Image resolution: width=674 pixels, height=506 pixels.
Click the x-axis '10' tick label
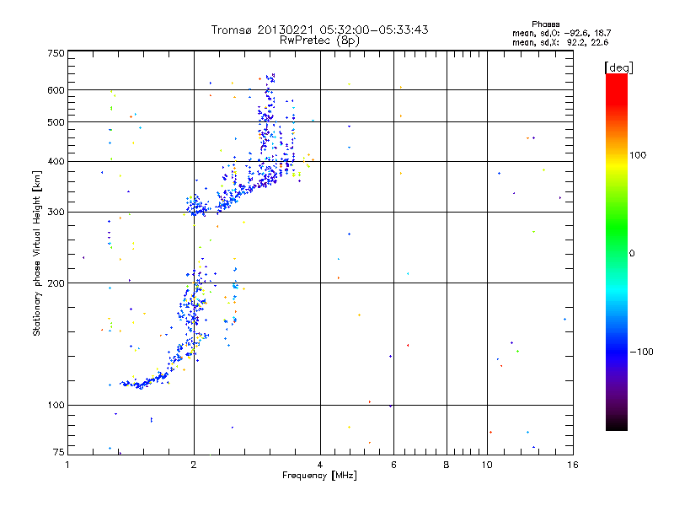click(x=487, y=466)
